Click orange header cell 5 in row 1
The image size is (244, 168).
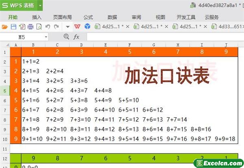(x=129, y=52)
